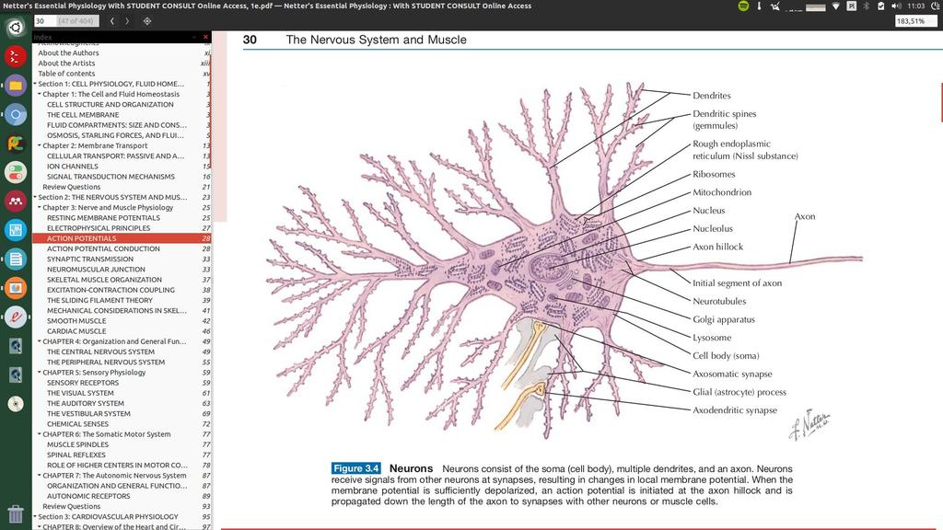Open the sound volume indicator
Screen dimensions: 943x530
[x=897, y=6]
